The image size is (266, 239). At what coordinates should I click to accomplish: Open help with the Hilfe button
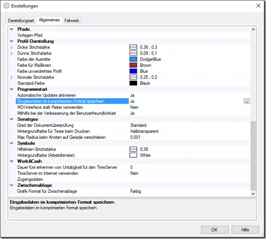pyautogui.click(x=245, y=230)
